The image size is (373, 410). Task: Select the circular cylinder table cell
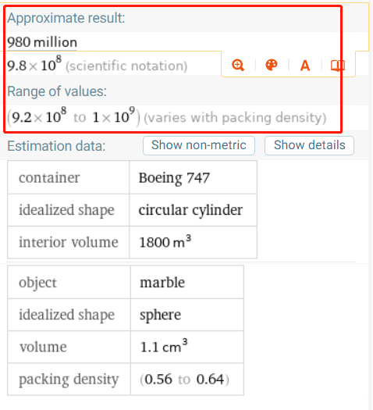coord(193,210)
